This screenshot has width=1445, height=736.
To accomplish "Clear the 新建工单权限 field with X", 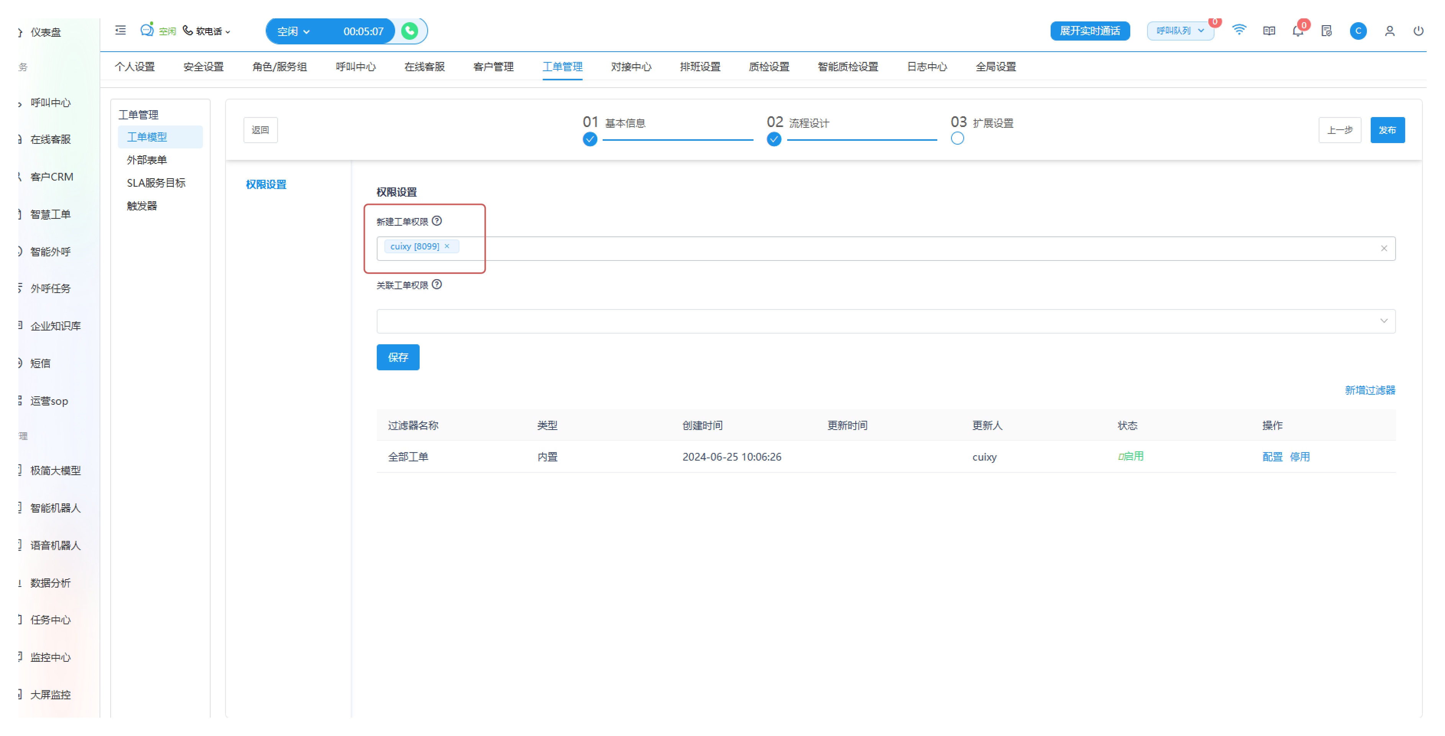I will click(x=1383, y=248).
